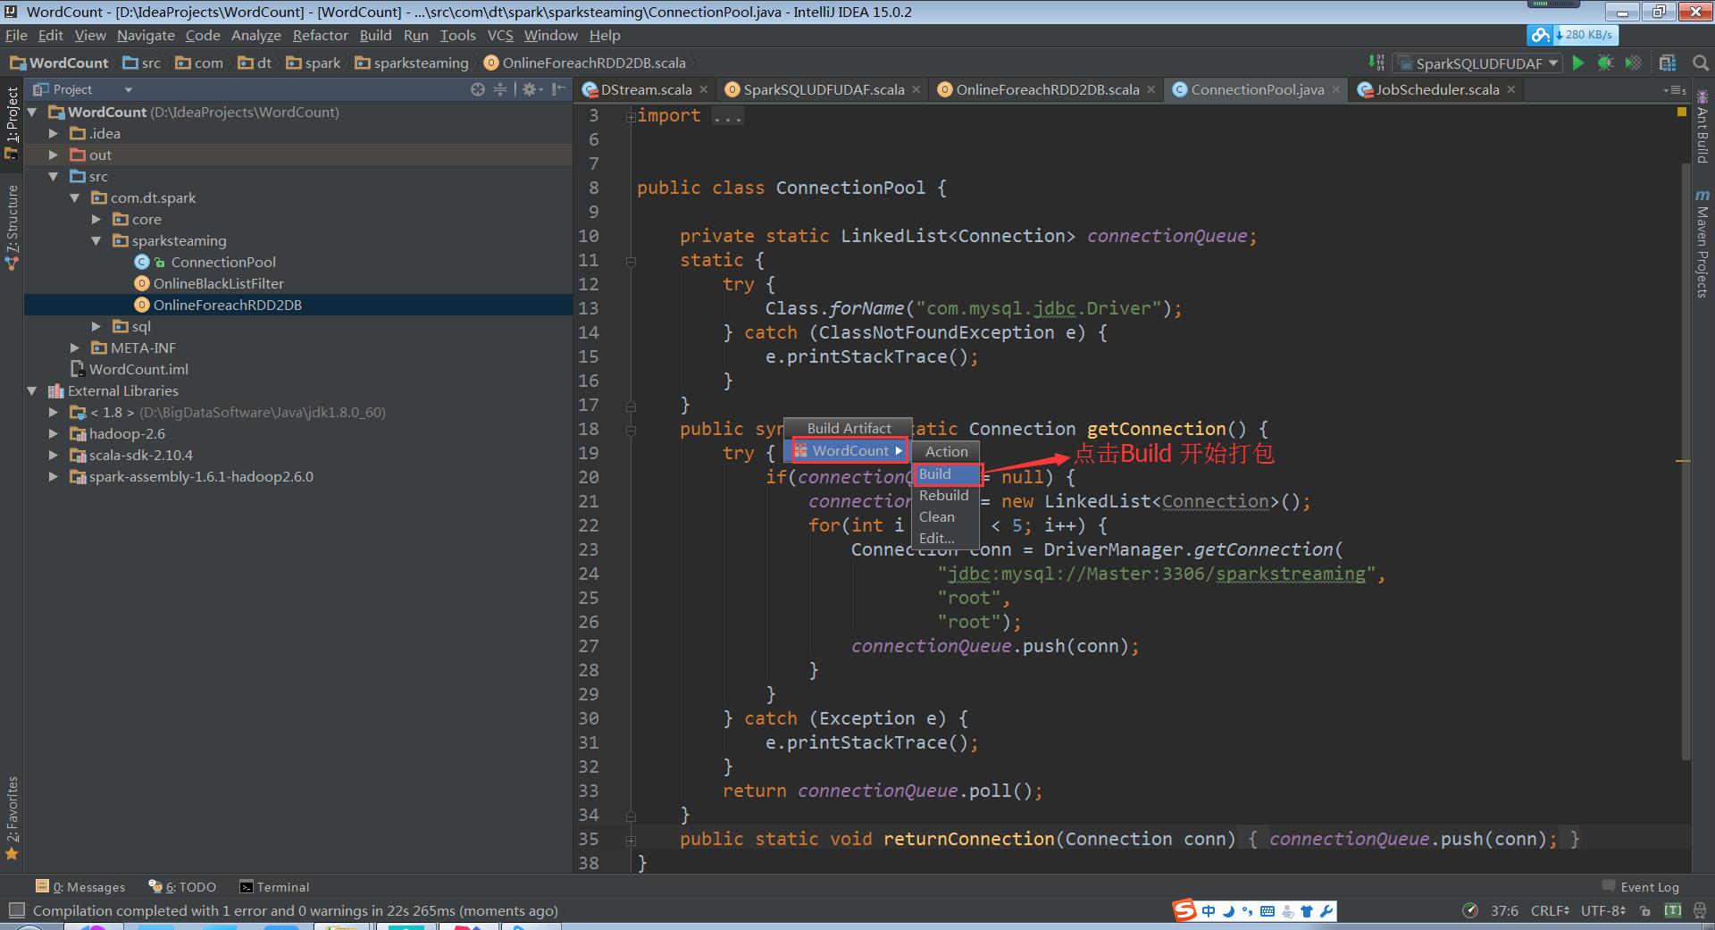Screen dimensions: 1715x930
Task: Click the Sogou S input method icon
Action: [x=1184, y=910]
